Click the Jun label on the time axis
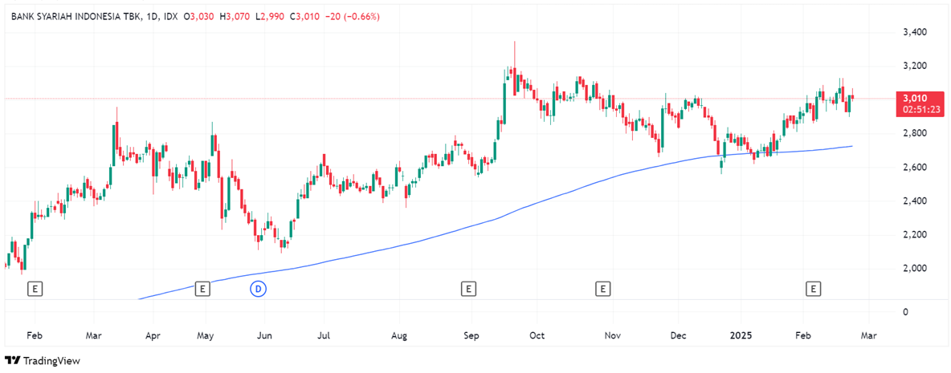Screen dimensions: 951x373 [x=263, y=334]
